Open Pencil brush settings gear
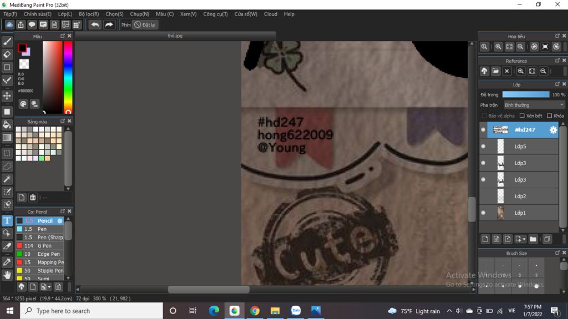The height and width of the screenshot is (319, 568). click(x=60, y=220)
